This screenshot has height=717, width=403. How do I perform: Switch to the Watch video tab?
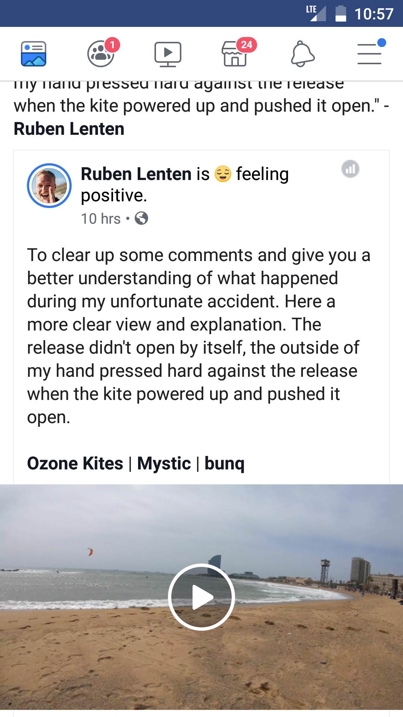pos(168,54)
